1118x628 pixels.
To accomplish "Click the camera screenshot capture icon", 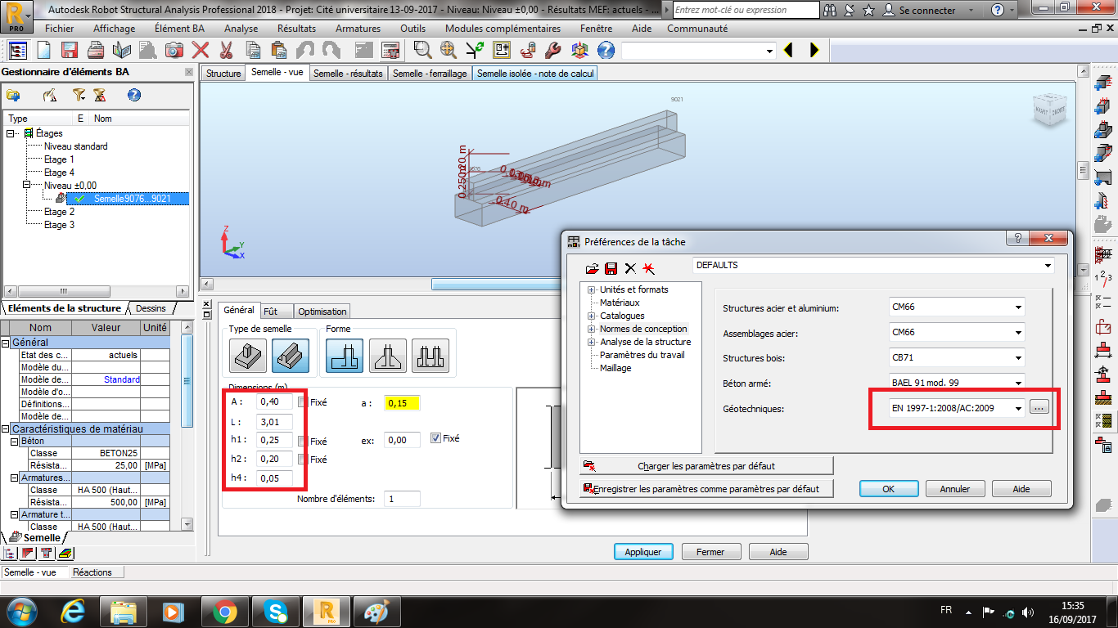I will [174, 50].
